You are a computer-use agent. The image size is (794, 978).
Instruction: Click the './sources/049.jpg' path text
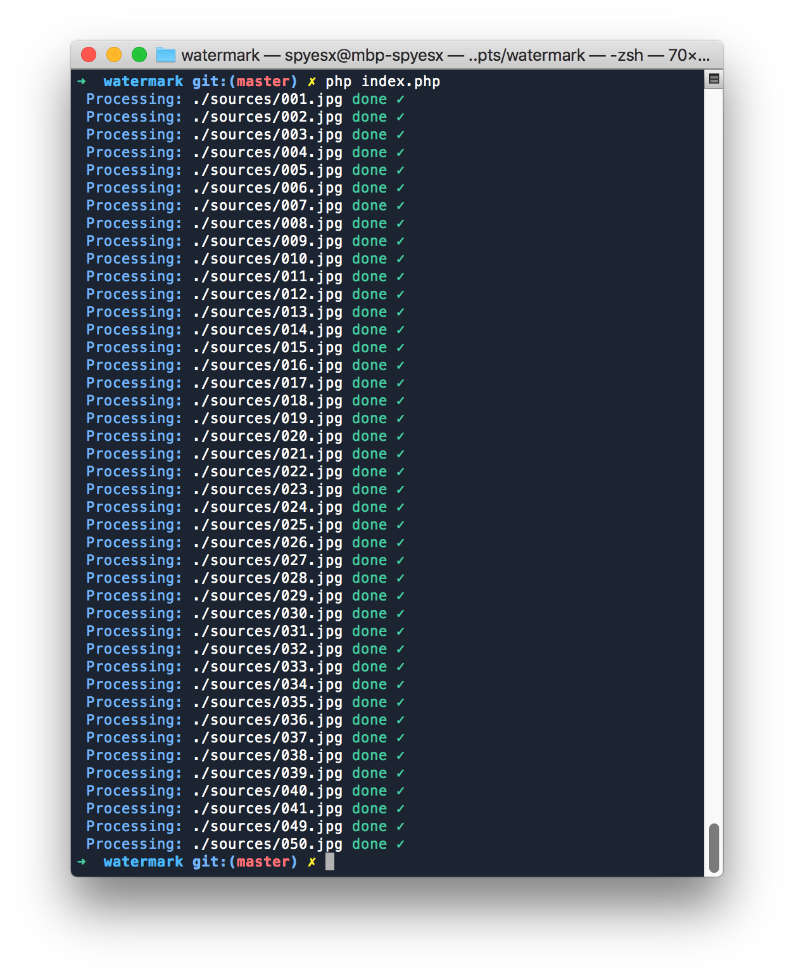point(267,827)
